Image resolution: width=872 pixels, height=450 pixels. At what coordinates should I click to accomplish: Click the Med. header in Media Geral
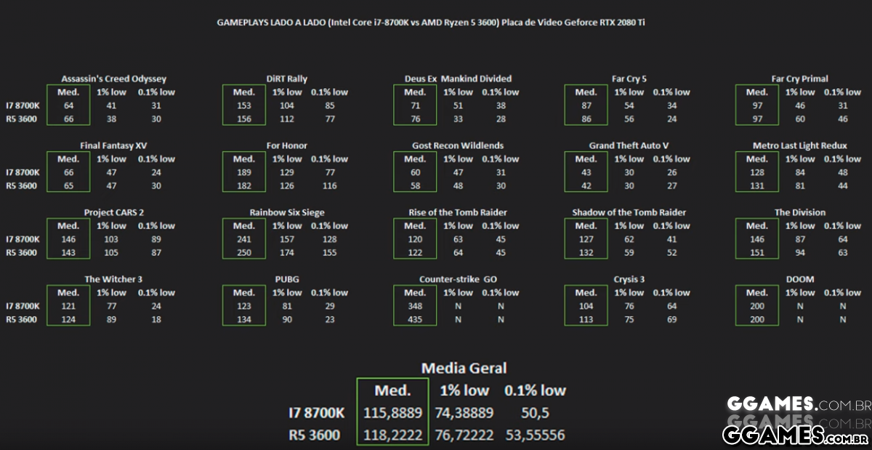tap(392, 390)
